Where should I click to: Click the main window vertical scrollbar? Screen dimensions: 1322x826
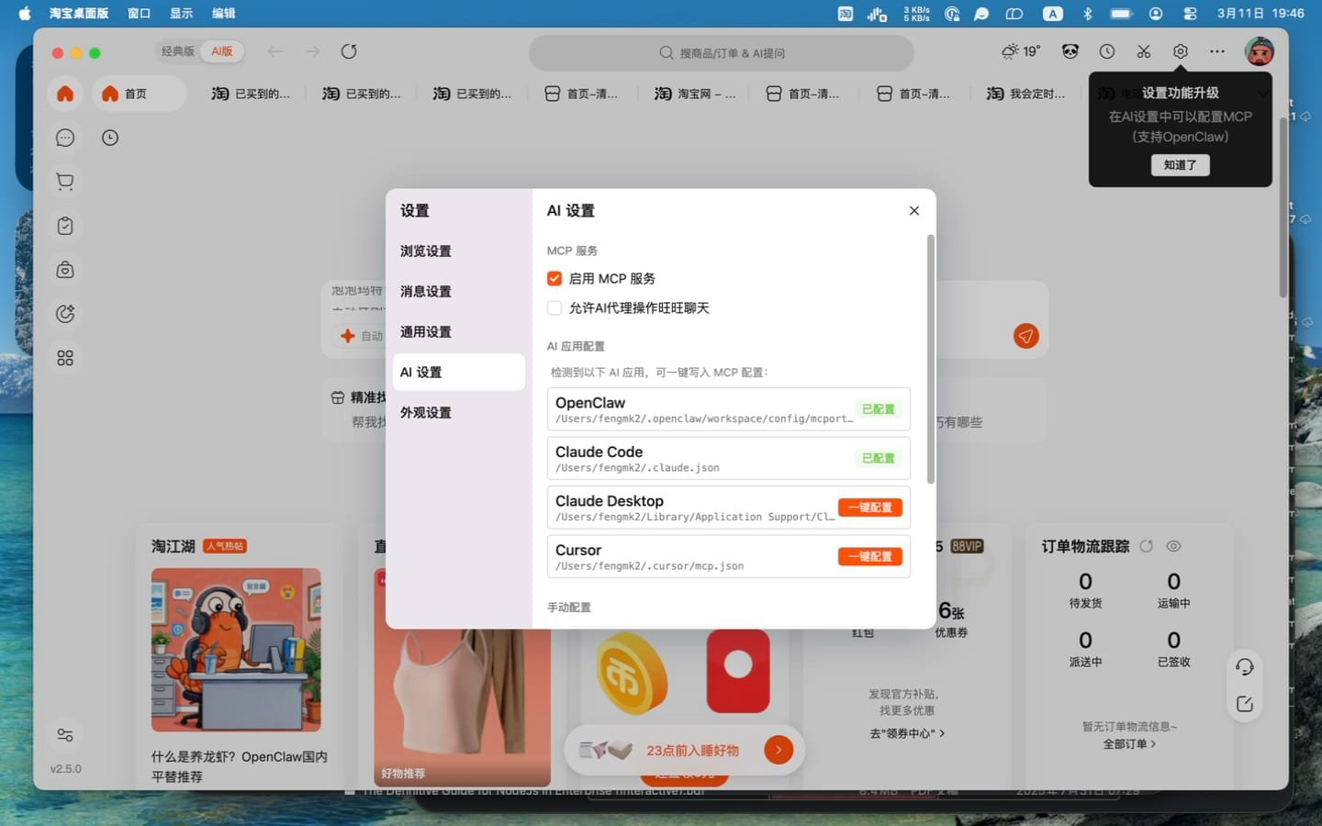pyautogui.click(x=1283, y=207)
